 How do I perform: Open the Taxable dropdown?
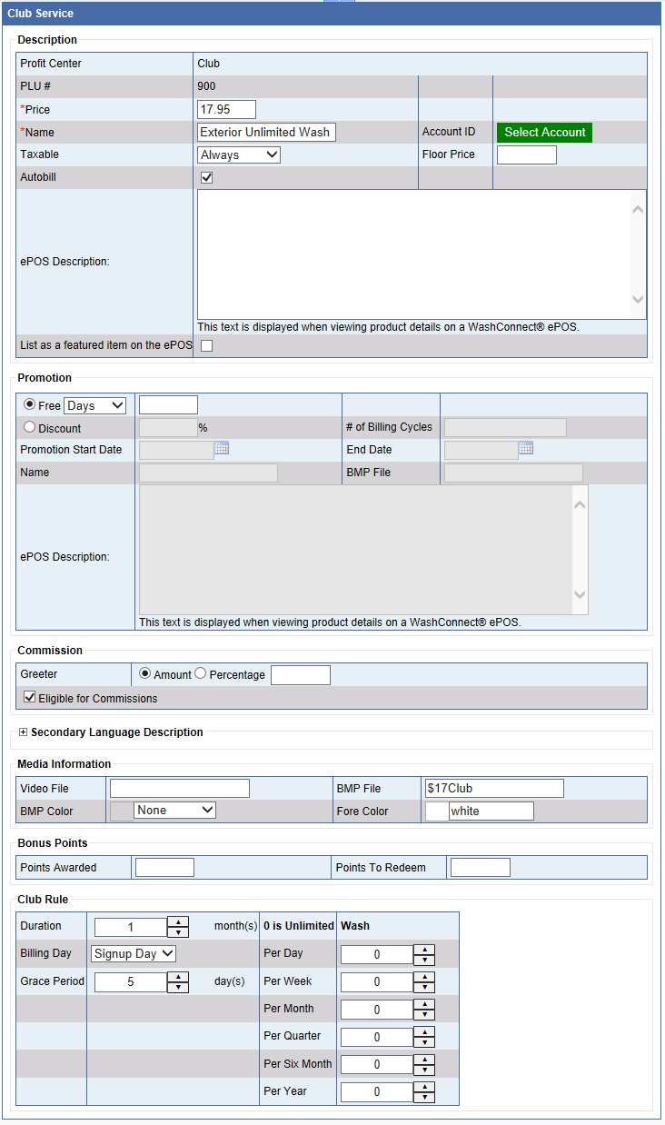pyautogui.click(x=239, y=155)
